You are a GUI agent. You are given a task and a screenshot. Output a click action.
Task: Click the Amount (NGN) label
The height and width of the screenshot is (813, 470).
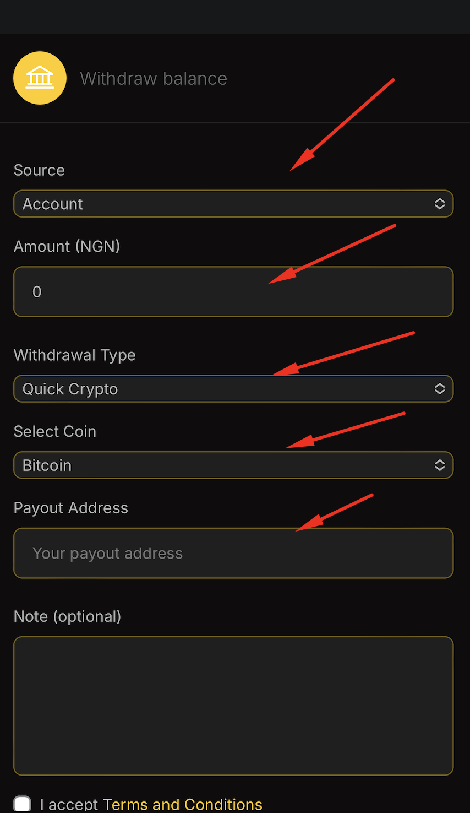67,246
